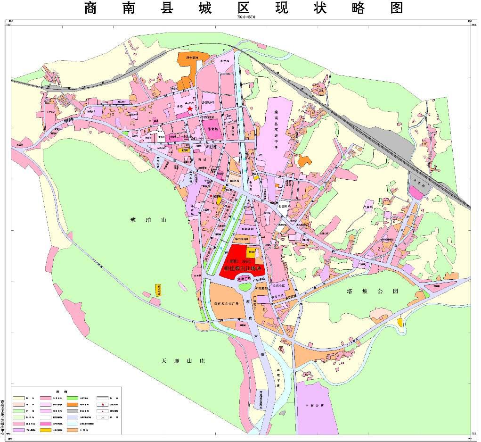
Task: Click the yellow-gold swatch in the legend
Action: click(46, 430)
